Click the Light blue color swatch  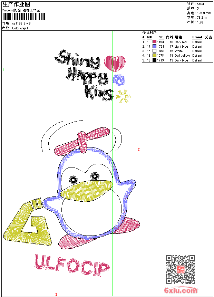(x=155, y=46)
